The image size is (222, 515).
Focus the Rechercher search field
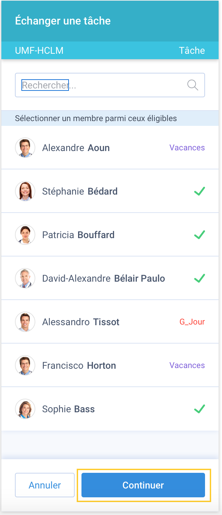coord(110,85)
